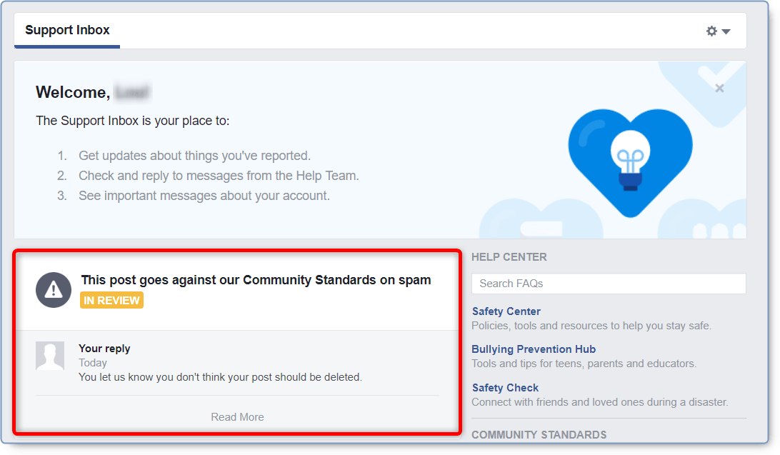The image size is (780, 455).
Task: Open the HELP CENTER section heading
Action: [x=509, y=257]
